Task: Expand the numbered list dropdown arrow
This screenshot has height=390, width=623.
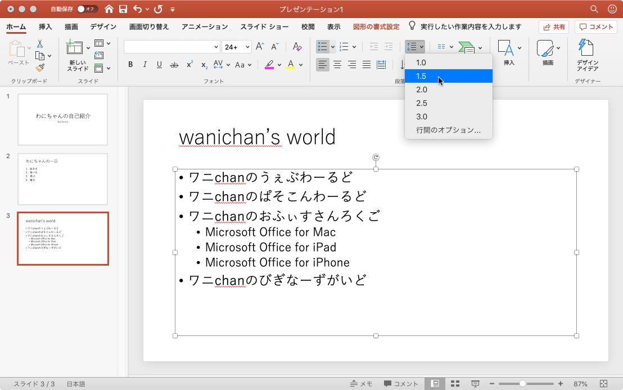Action: [x=354, y=47]
